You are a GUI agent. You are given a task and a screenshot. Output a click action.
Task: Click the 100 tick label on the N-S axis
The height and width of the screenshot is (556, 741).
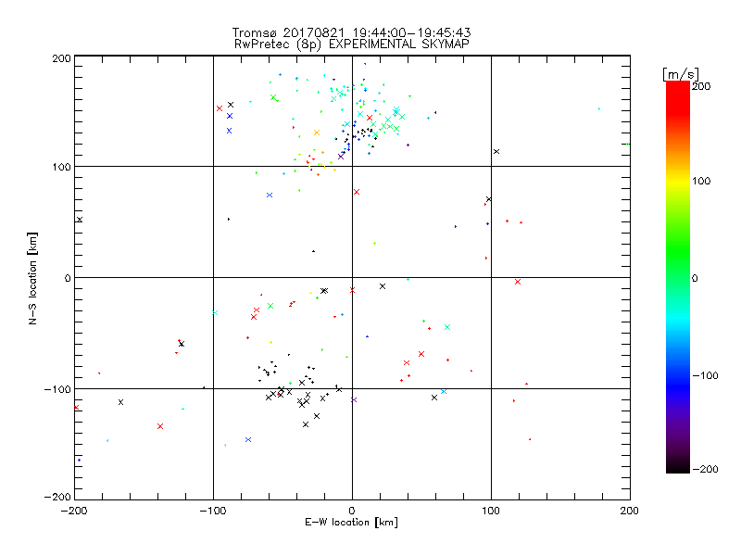(x=61, y=168)
